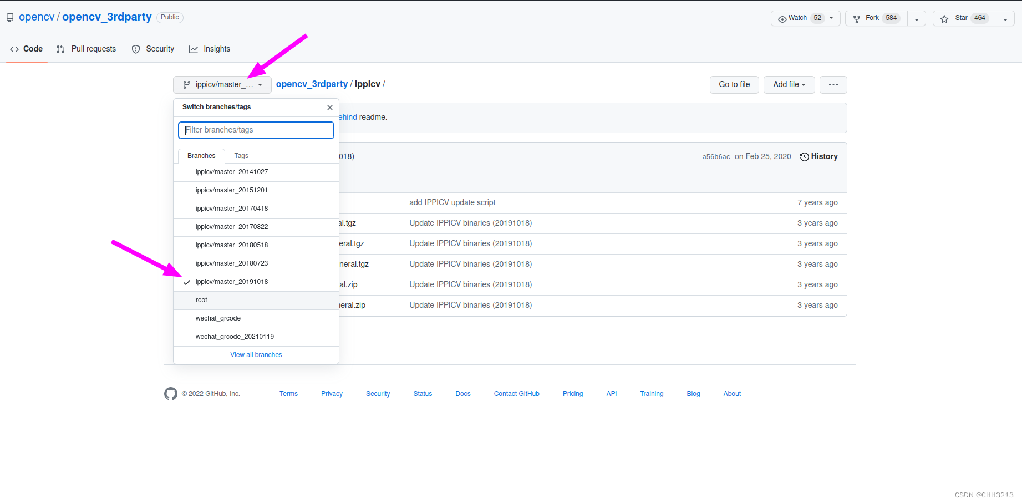This screenshot has width=1022, height=503.
Task: Open opencv_3rdparty breadcrumb link
Action: (x=312, y=84)
